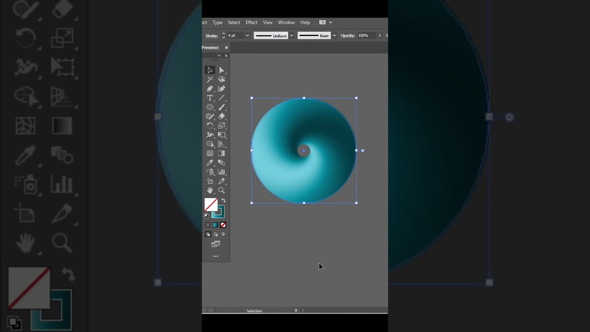Choose the Rotate tool
This screenshot has width=590, height=332.
[210, 125]
